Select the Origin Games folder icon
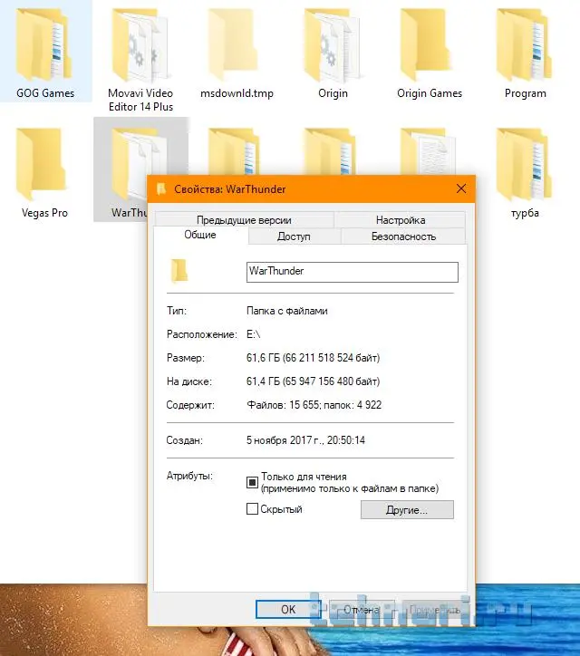580x656 pixels. (x=427, y=44)
